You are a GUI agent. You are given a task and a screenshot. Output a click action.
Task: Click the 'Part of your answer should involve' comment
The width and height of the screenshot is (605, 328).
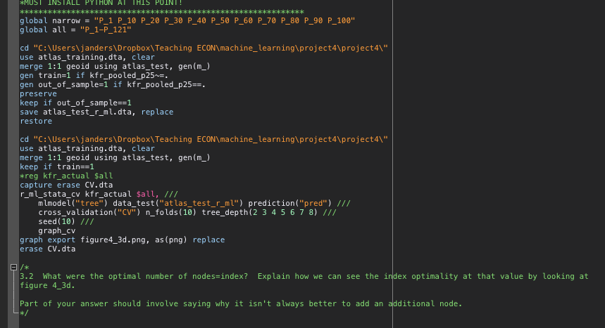241,303
